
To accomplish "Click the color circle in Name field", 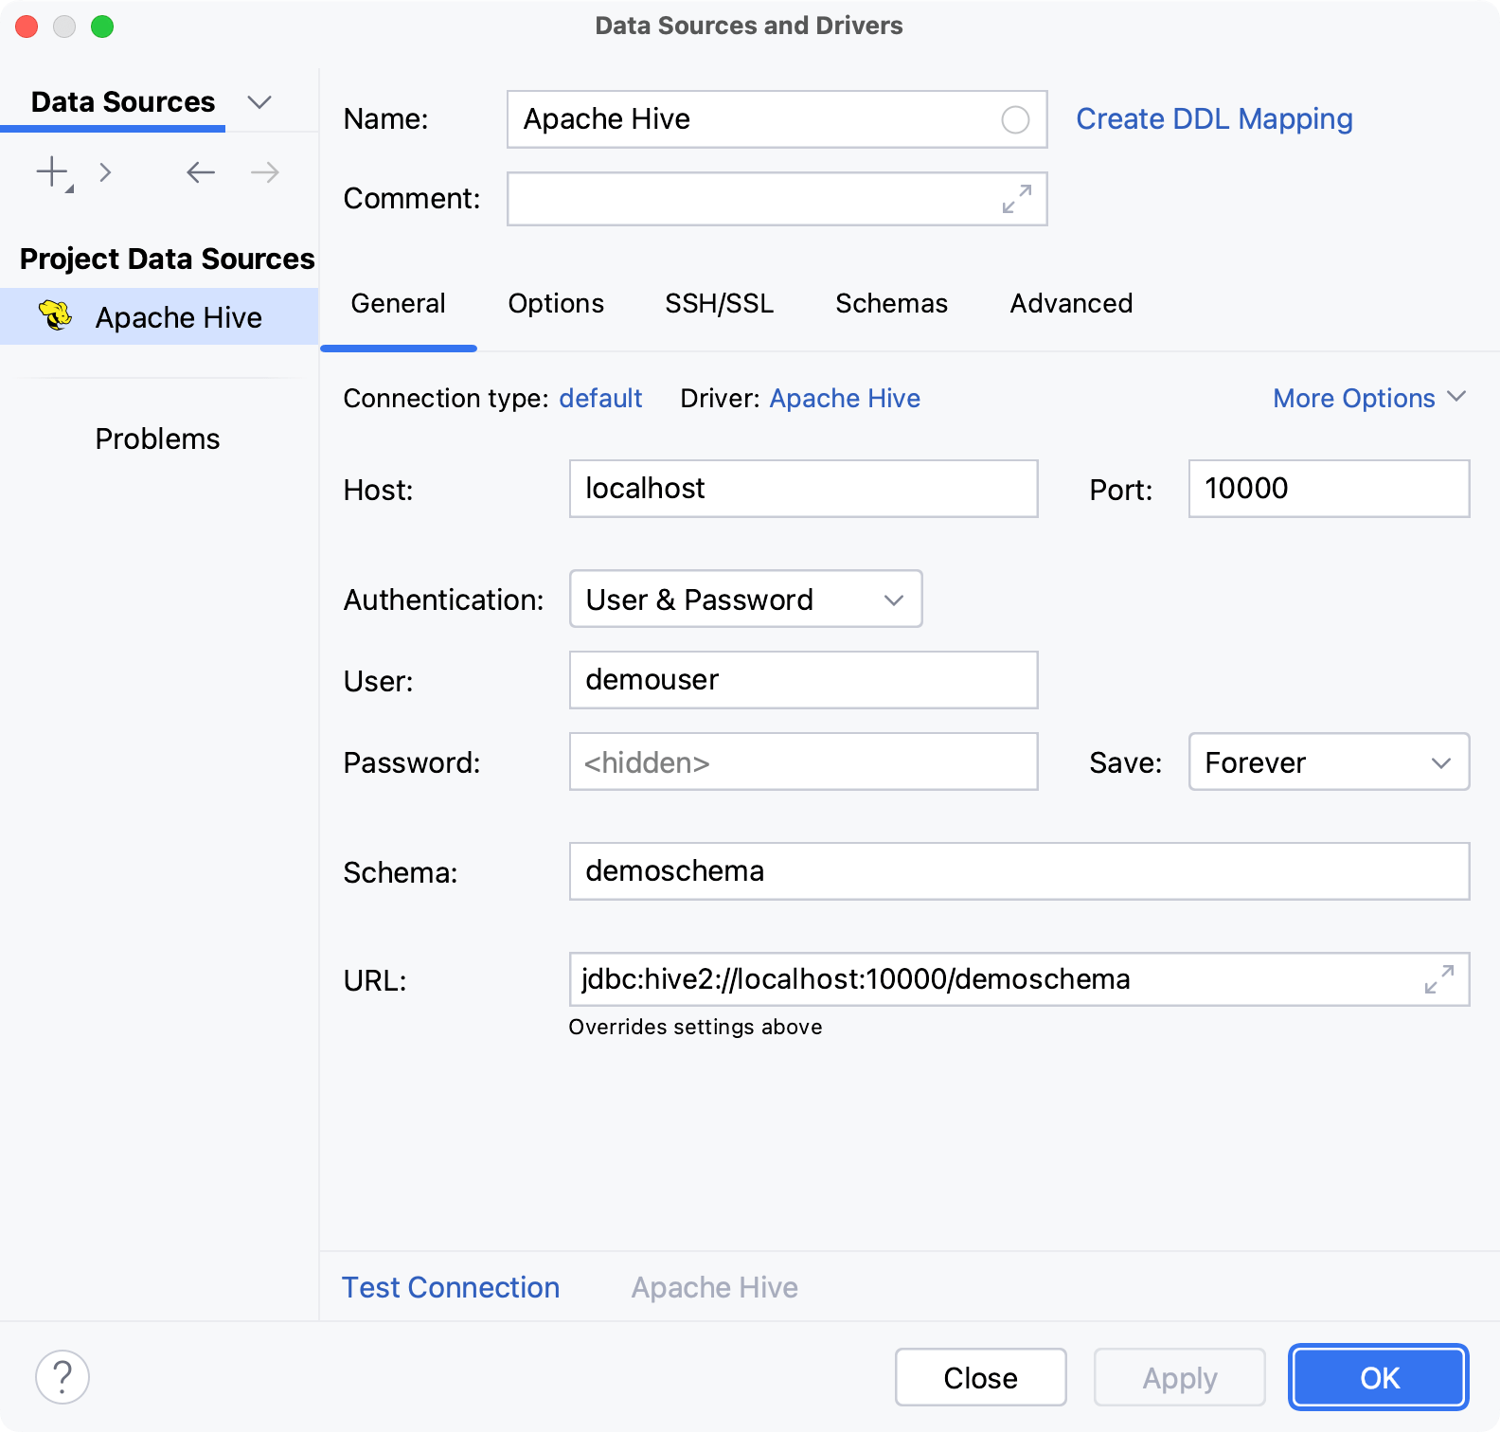I will click(1015, 120).
